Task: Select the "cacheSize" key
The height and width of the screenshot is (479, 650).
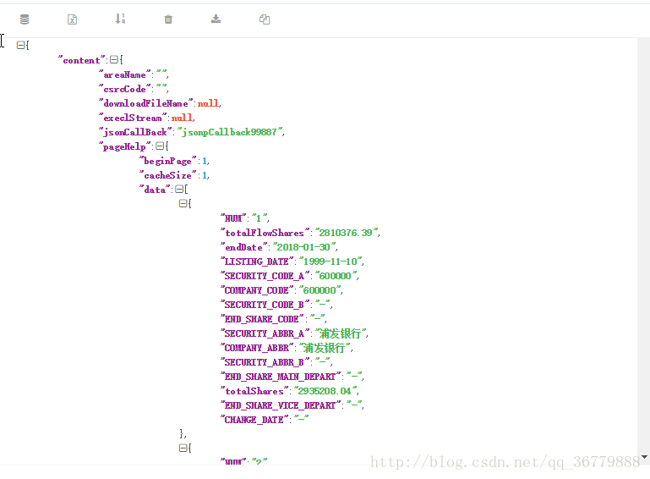Action: [169, 175]
